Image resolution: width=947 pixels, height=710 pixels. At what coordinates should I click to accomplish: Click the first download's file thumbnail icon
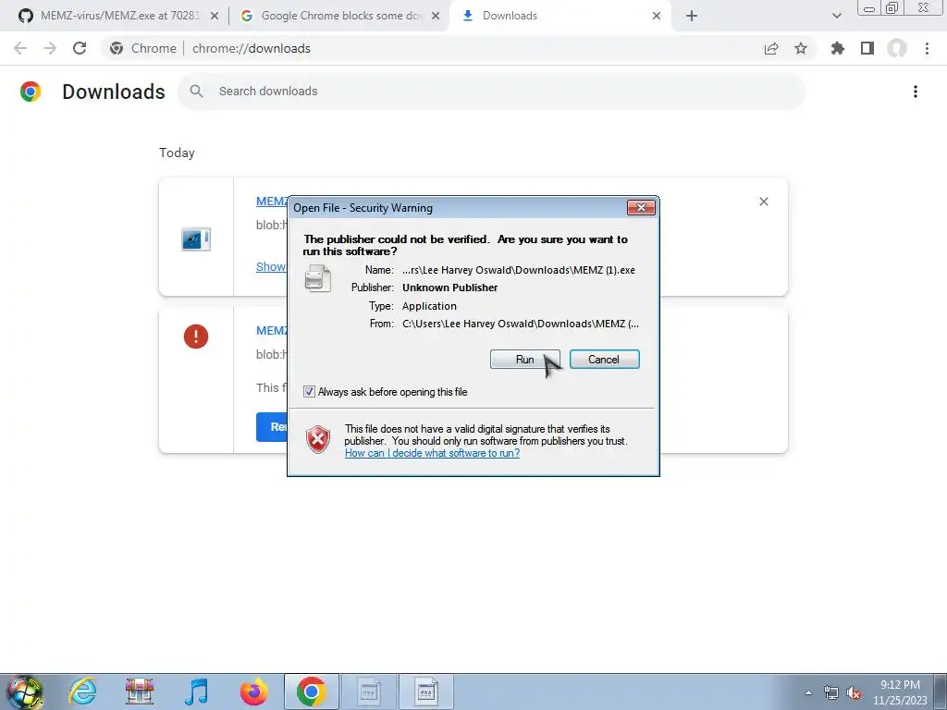pyautogui.click(x=196, y=239)
